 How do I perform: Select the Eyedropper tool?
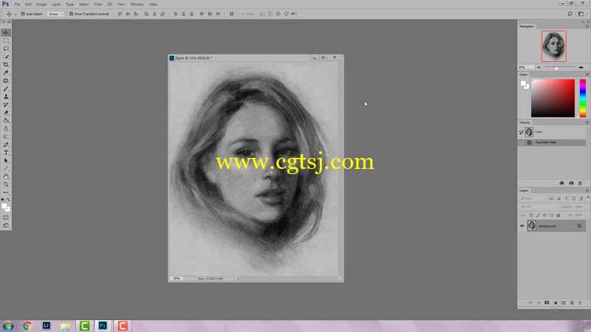pos(6,72)
